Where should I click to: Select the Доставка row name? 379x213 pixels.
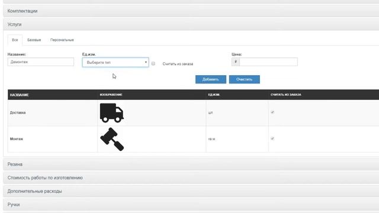(18, 112)
